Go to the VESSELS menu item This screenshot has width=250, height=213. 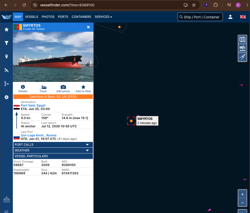coord(31,17)
